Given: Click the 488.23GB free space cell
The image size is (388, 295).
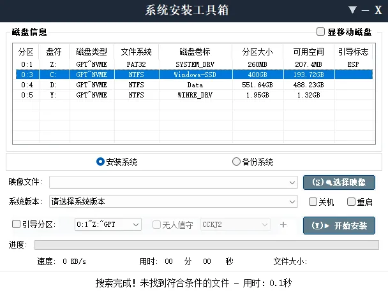Looking at the screenshot, I should point(309,85).
